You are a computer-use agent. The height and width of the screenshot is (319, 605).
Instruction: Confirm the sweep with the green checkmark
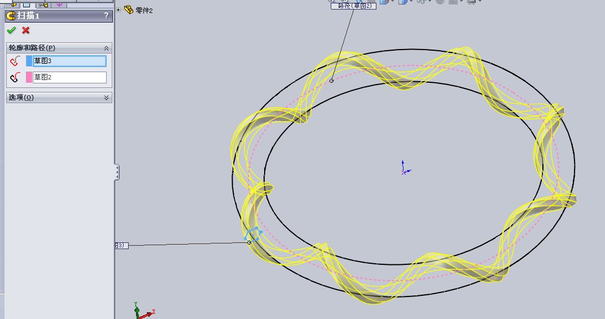tap(11, 30)
